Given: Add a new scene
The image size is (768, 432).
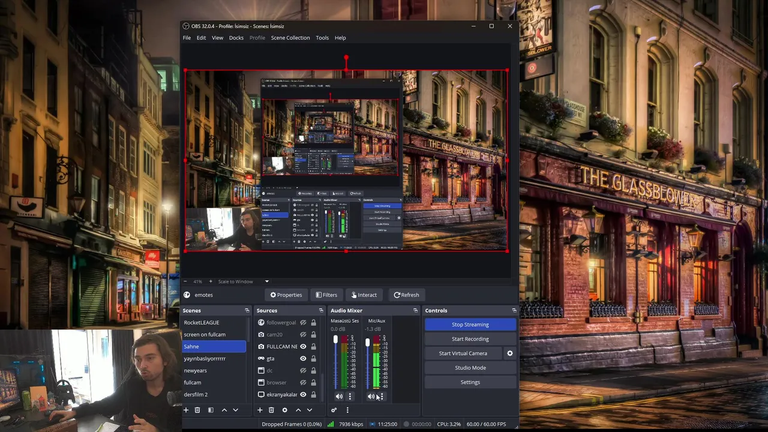Looking at the screenshot, I should (x=186, y=410).
